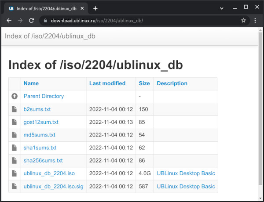The image size is (264, 202).
Task: Open a new tab with the plus button
Action: click(x=95, y=8)
